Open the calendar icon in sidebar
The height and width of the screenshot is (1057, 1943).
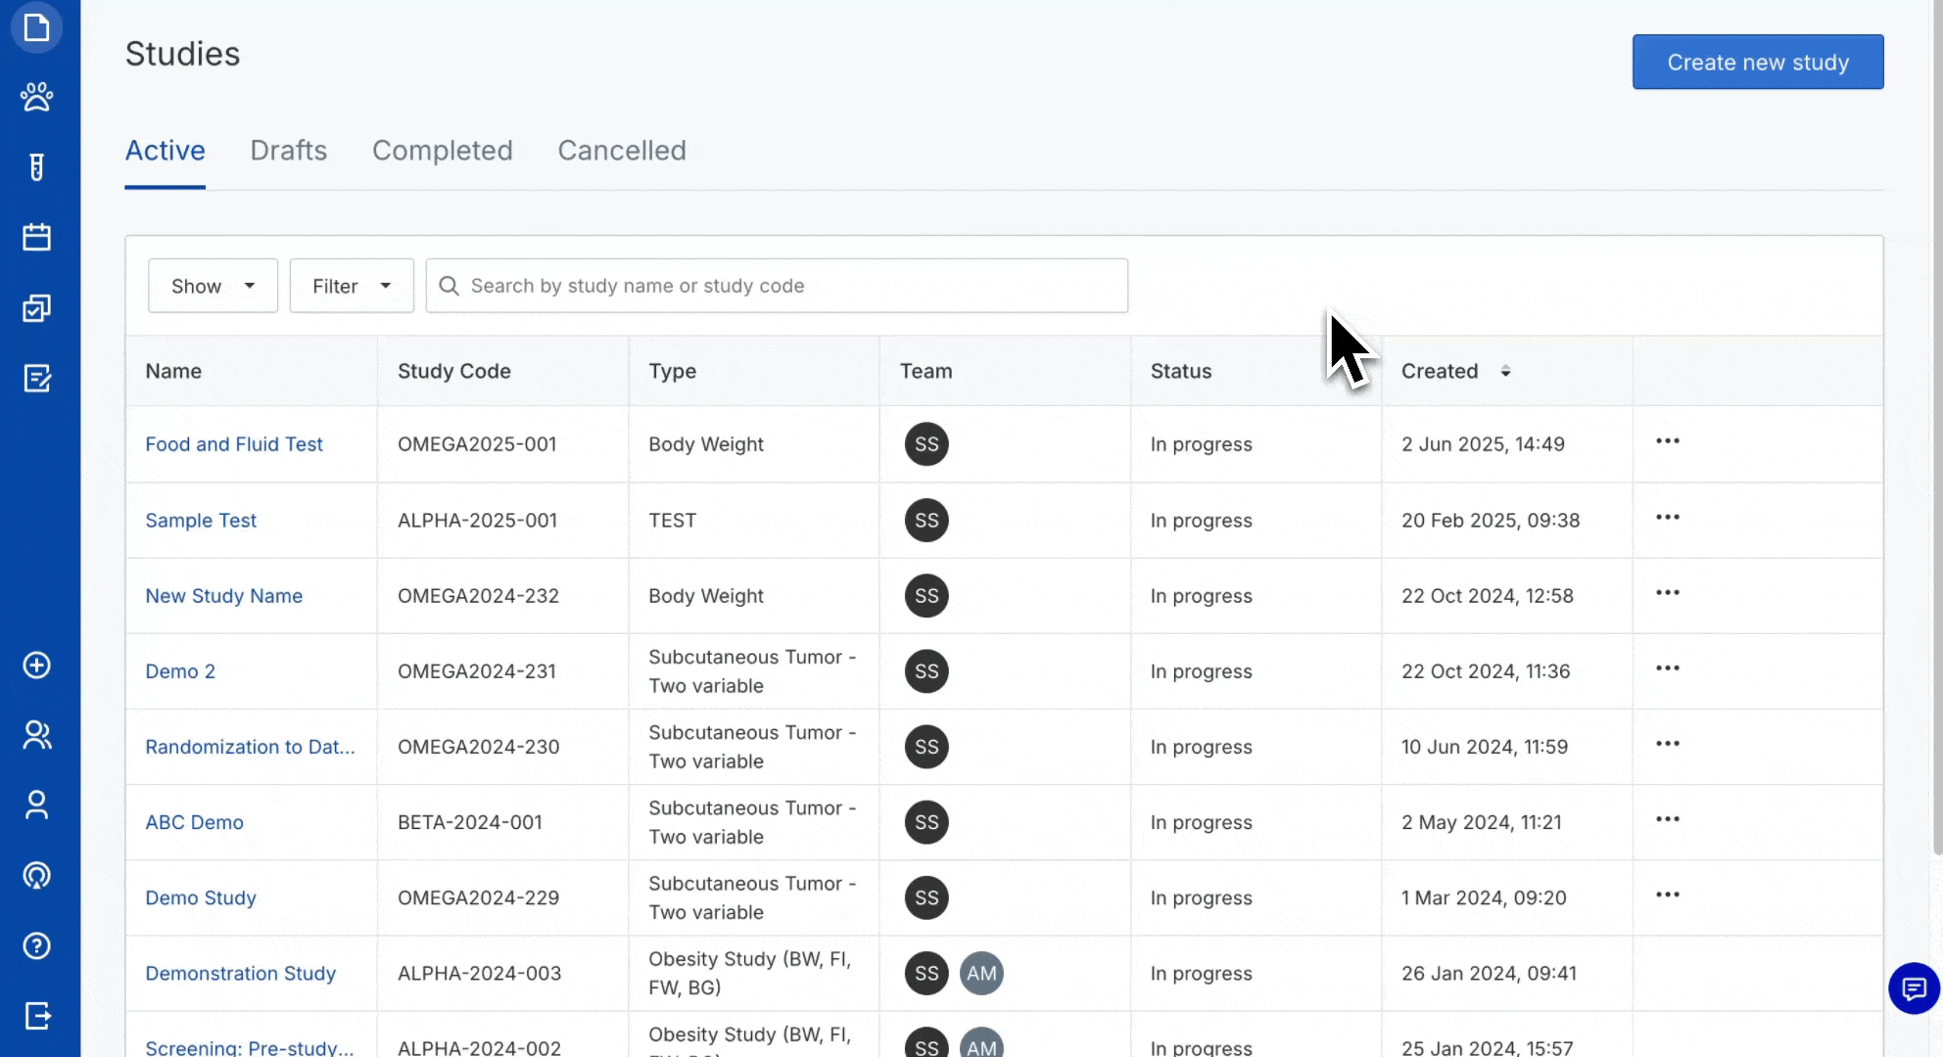36,238
